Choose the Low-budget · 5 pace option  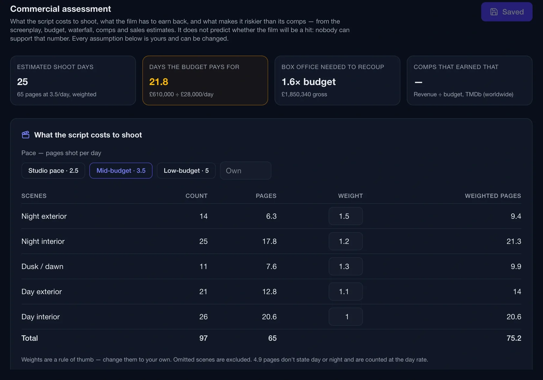point(186,171)
